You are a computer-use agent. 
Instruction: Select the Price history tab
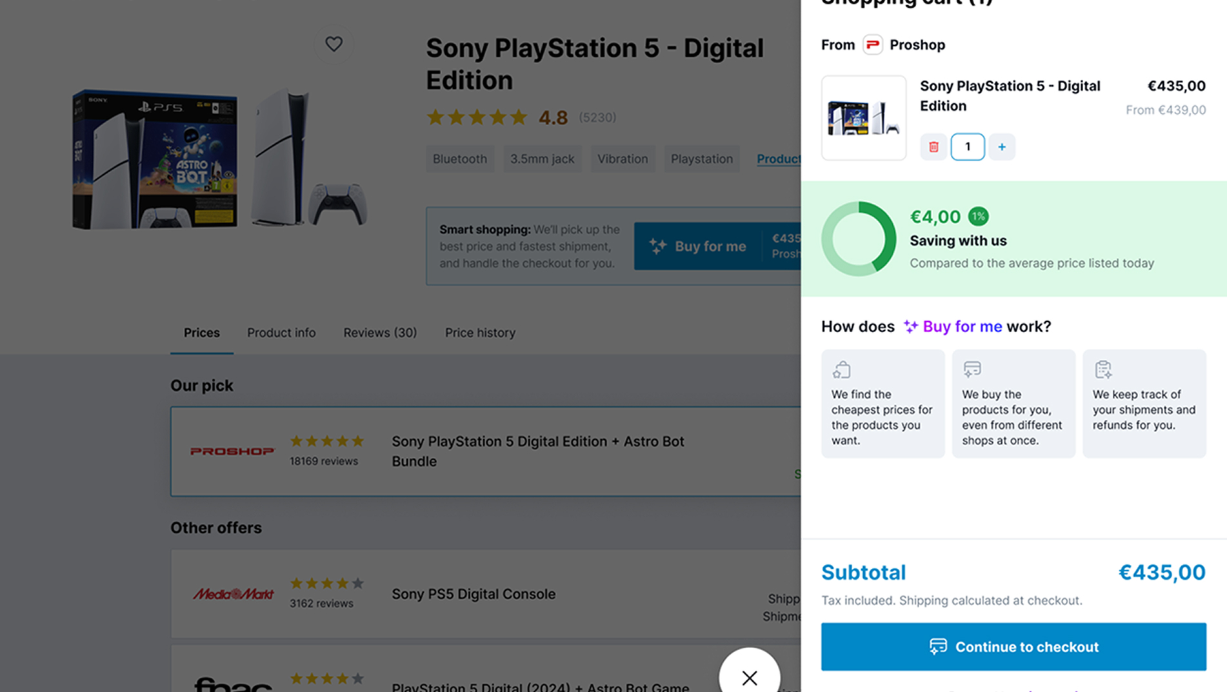pyautogui.click(x=480, y=333)
